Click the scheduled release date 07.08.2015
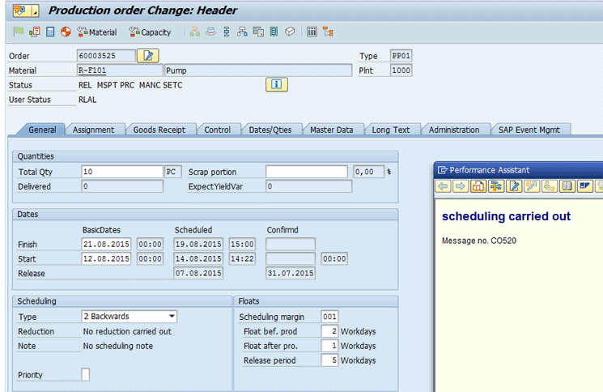 pos(198,273)
